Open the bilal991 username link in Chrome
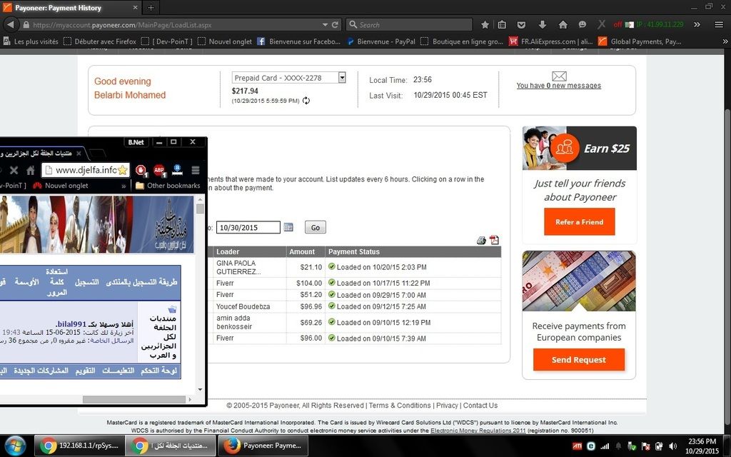Image resolution: width=731 pixels, height=457 pixels. pos(72,324)
